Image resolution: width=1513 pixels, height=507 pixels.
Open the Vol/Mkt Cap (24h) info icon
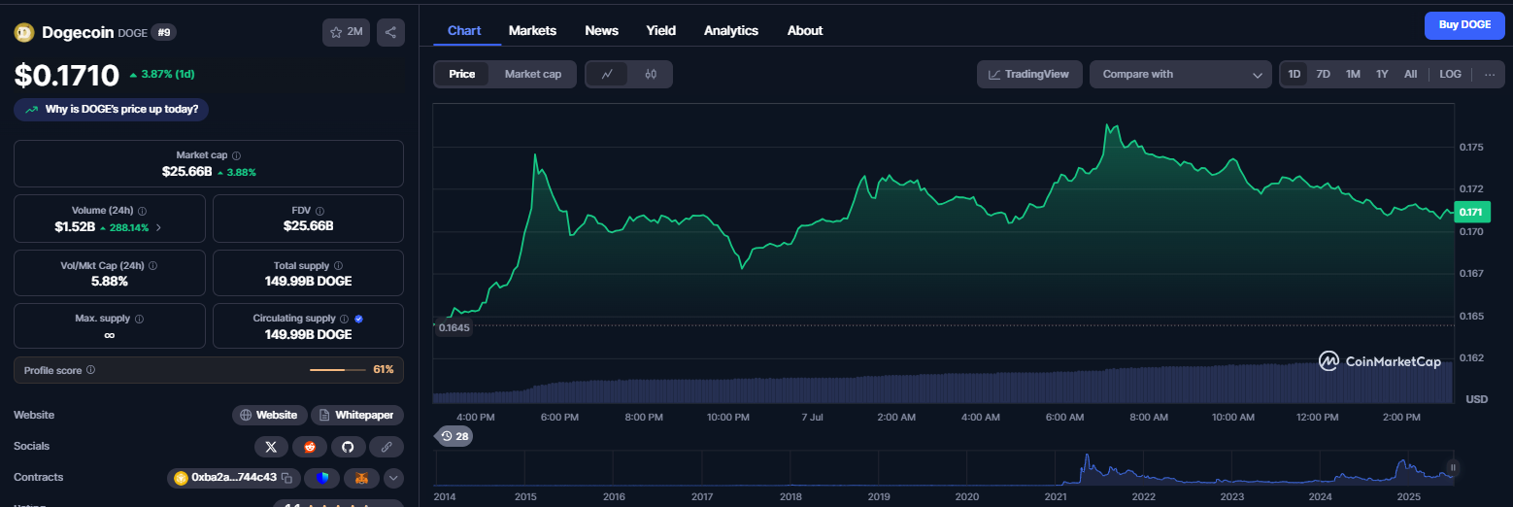coord(152,265)
